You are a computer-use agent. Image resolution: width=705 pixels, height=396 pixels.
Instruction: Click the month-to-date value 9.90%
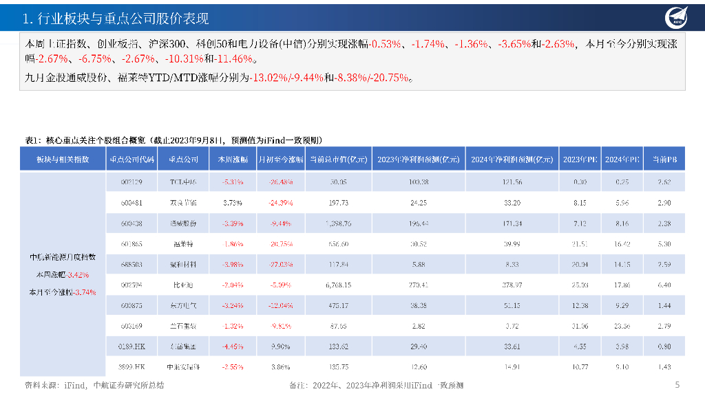point(281,346)
